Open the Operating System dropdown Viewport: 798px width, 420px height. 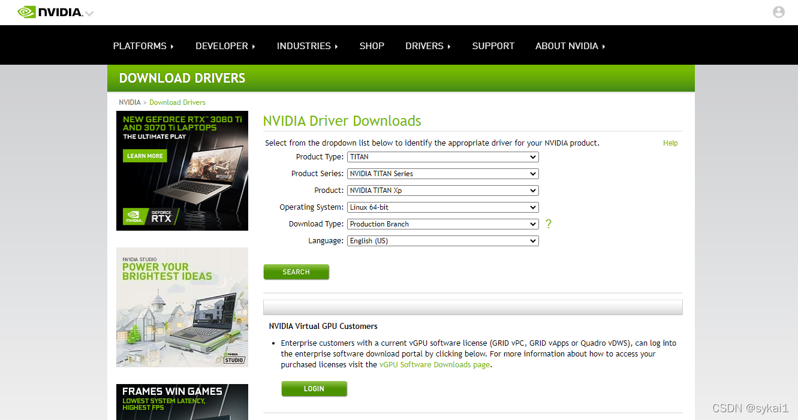click(x=443, y=207)
